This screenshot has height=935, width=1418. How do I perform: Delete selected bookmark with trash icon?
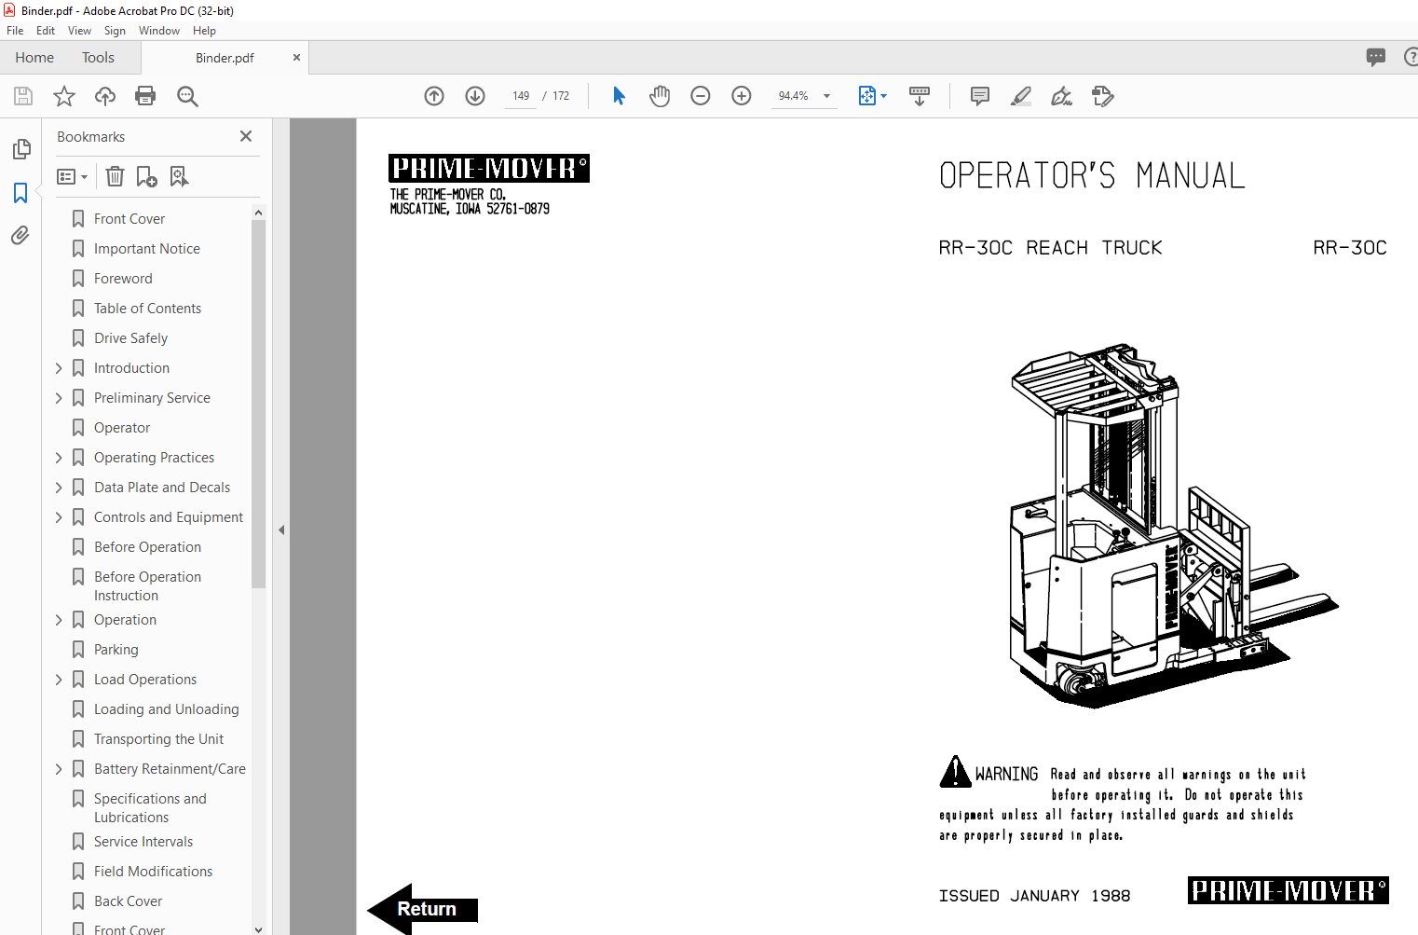[115, 176]
